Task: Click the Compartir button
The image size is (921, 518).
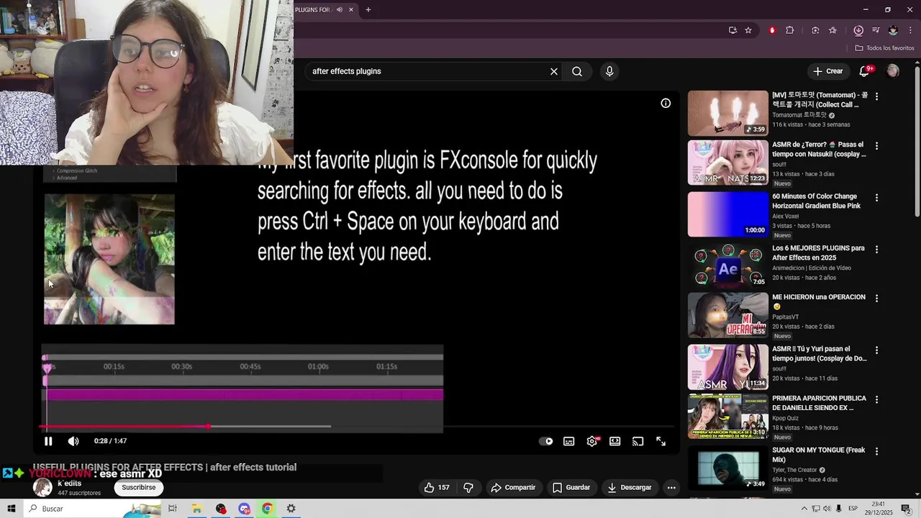Action: click(x=513, y=488)
